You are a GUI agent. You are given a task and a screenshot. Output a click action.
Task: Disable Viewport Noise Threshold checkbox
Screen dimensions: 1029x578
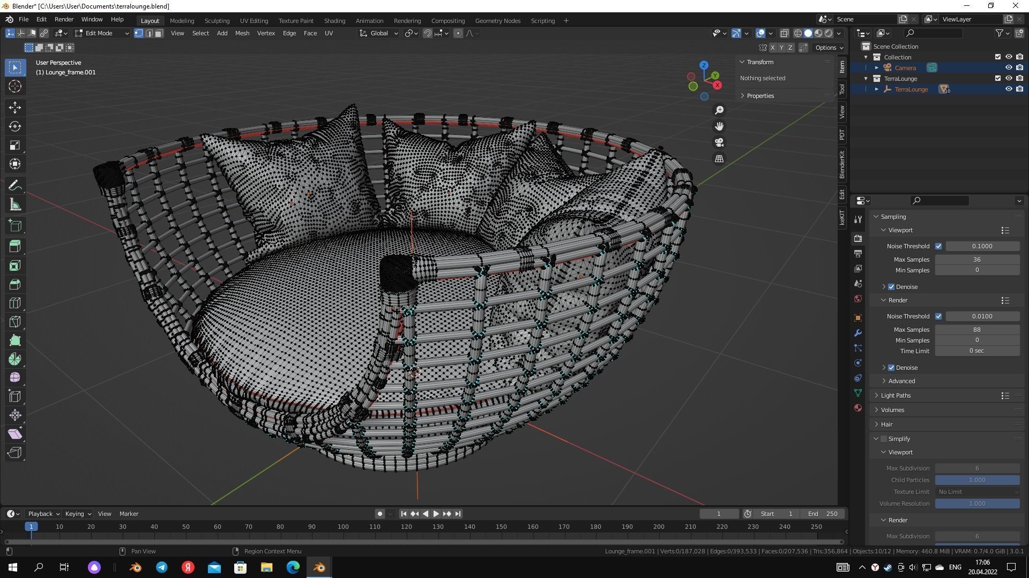click(938, 246)
